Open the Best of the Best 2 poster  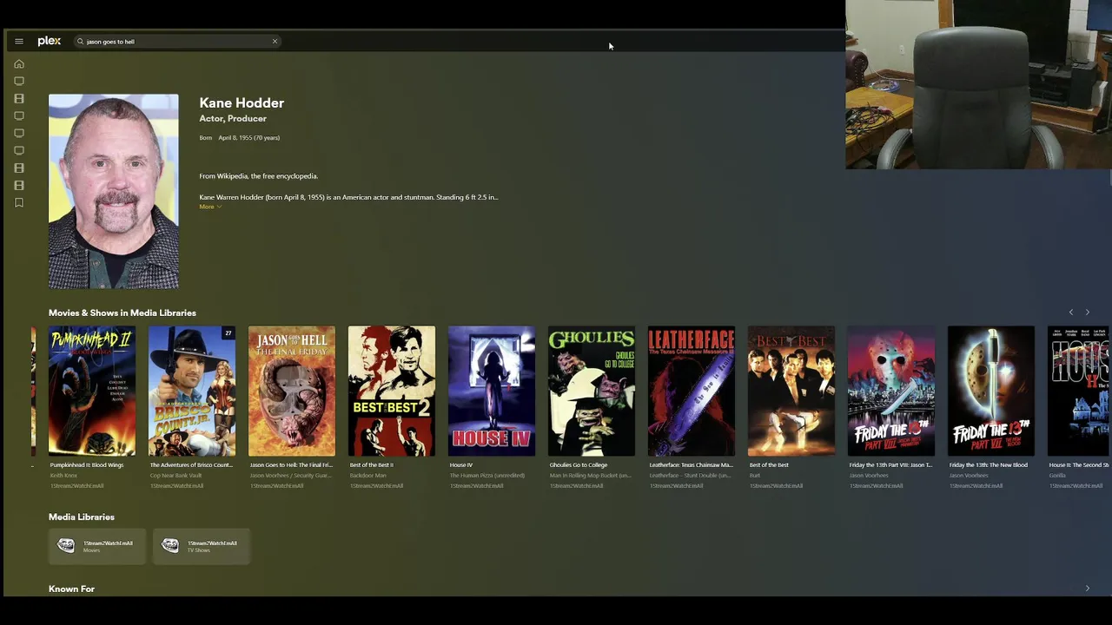tap(392, 391)
